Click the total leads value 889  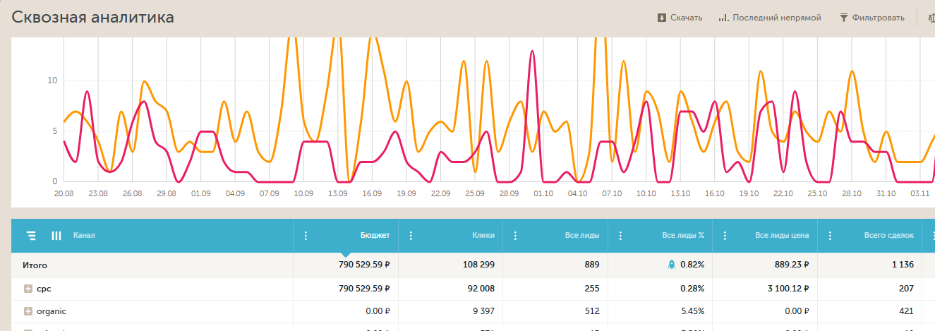pyautogui.click(x=591, y=265)
